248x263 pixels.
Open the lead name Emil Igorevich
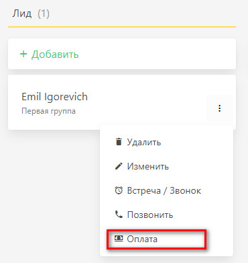[54, 97]
